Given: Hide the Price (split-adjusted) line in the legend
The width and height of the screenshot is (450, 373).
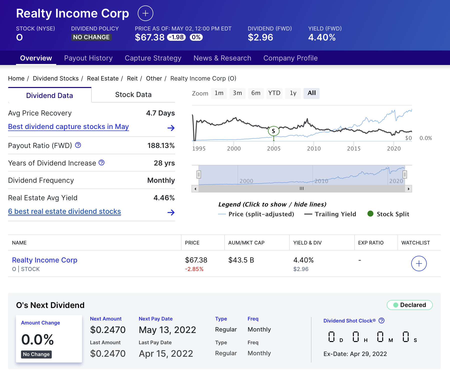Looking at the screenshot, I should (261, 214).
